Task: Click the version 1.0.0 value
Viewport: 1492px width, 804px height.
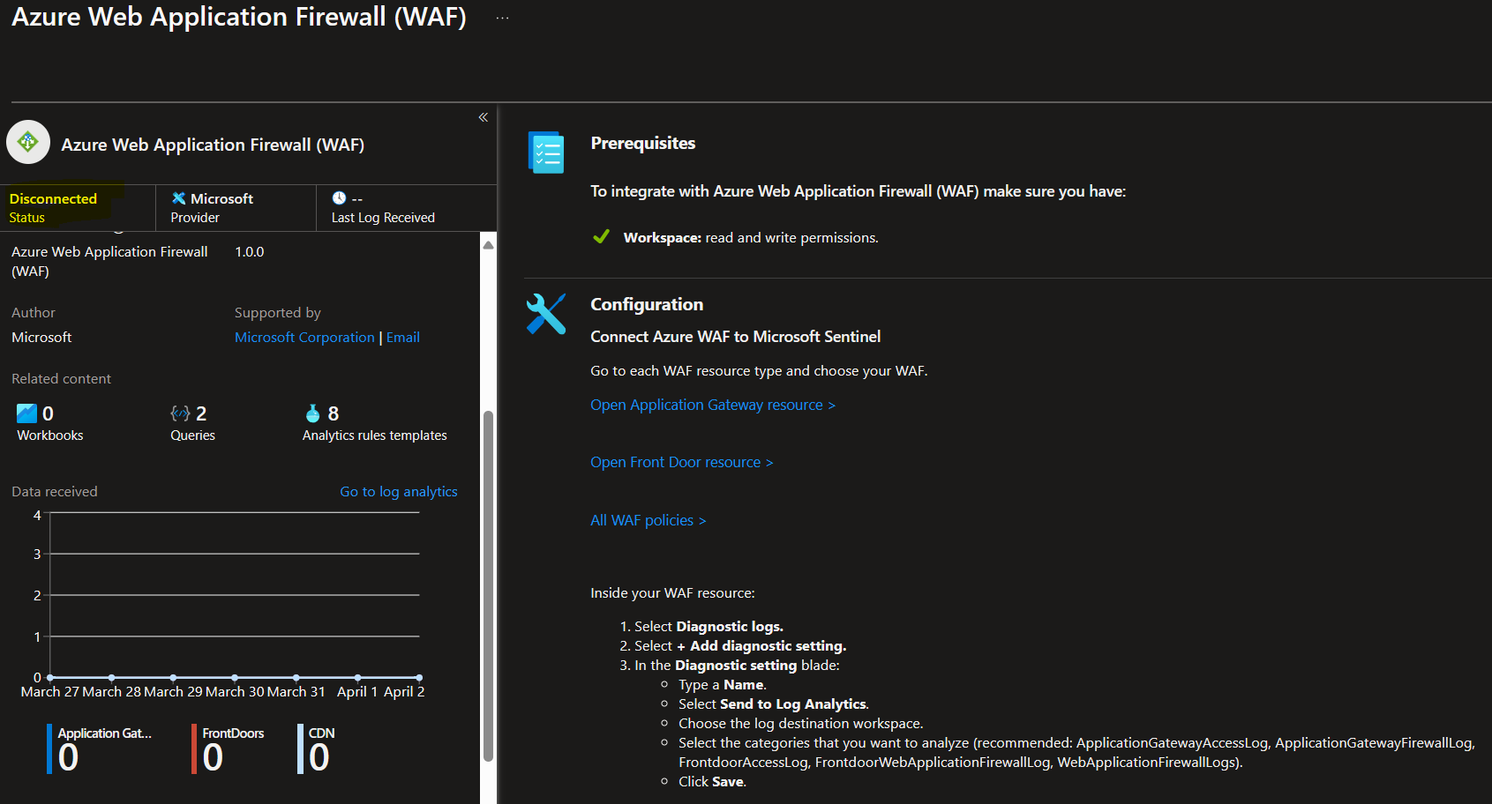Action: 250,252
